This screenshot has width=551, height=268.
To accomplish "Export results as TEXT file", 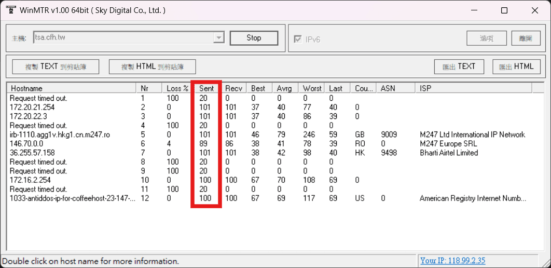I will coord(459,66).
